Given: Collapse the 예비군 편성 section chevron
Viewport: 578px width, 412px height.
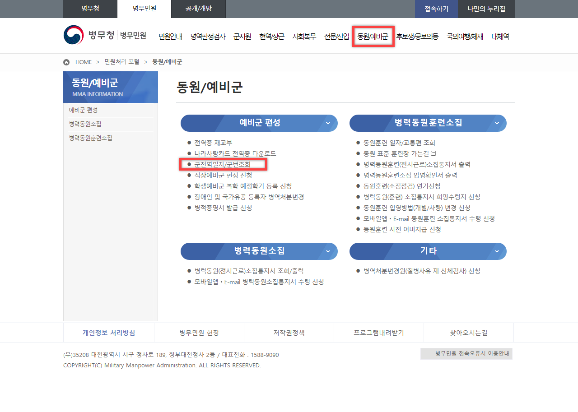Looking at the screenshot, I should click(328, 123).
